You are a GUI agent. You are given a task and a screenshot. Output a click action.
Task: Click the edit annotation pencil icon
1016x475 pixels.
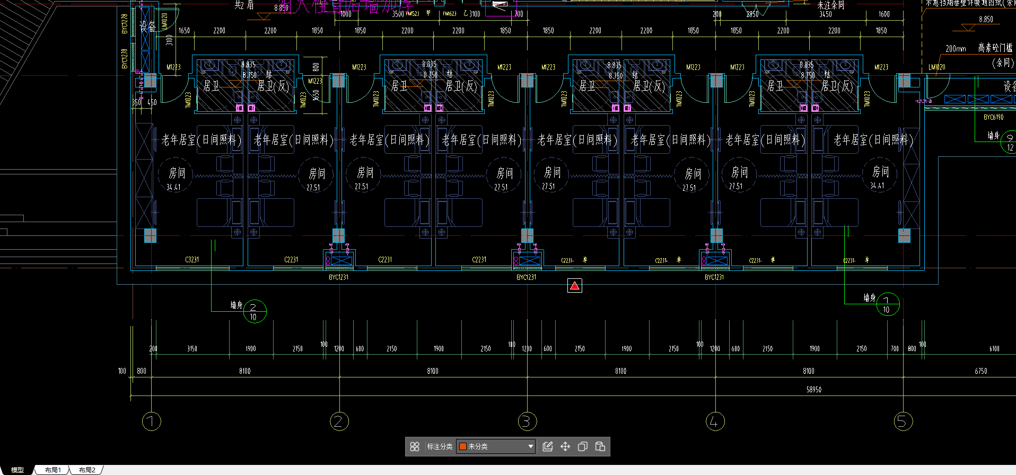click(548, 446)
